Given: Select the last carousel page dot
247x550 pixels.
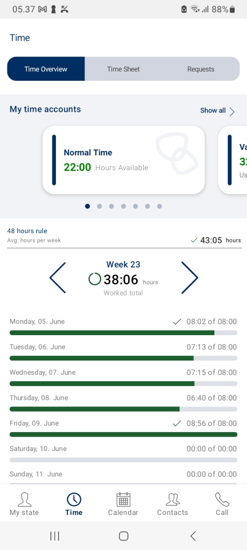Looking at the screenshot, I should pyautogui.click(x=160, y=206).
